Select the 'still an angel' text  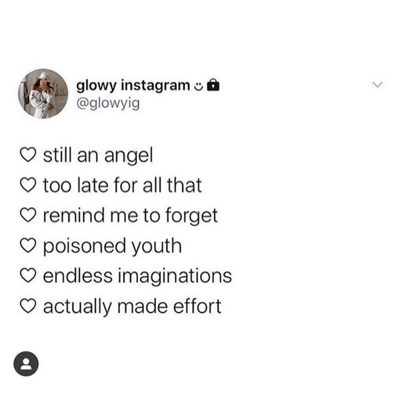coord(98,156)
